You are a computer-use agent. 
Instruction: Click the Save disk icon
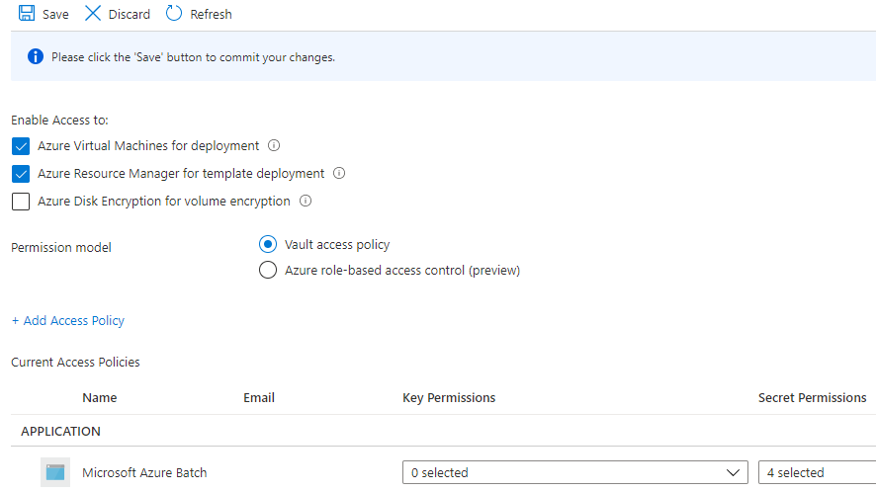tap(27, 14)
